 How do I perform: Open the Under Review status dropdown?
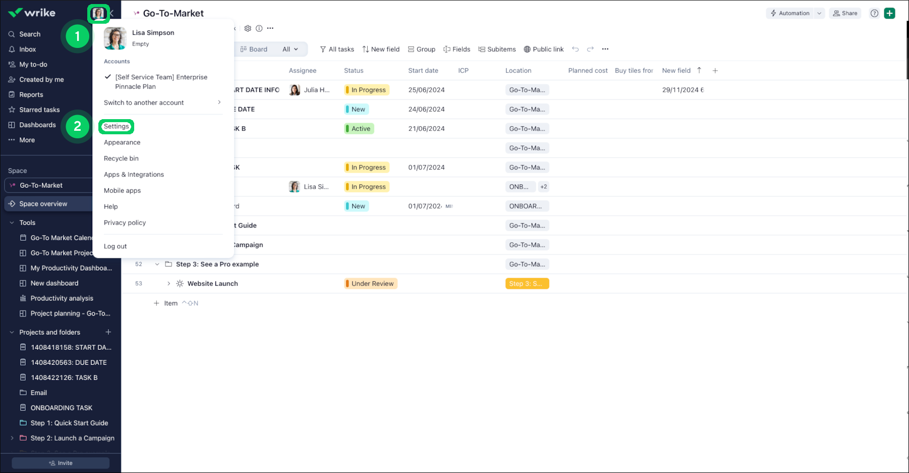pyautogui.click(x=371, y=284)
